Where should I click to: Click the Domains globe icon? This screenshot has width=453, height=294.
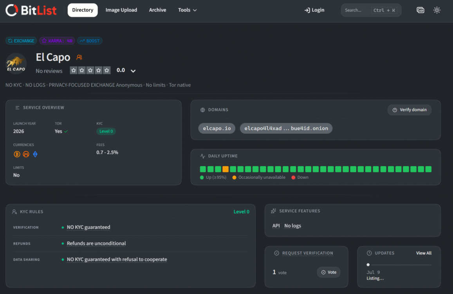[x=202, y=110]
